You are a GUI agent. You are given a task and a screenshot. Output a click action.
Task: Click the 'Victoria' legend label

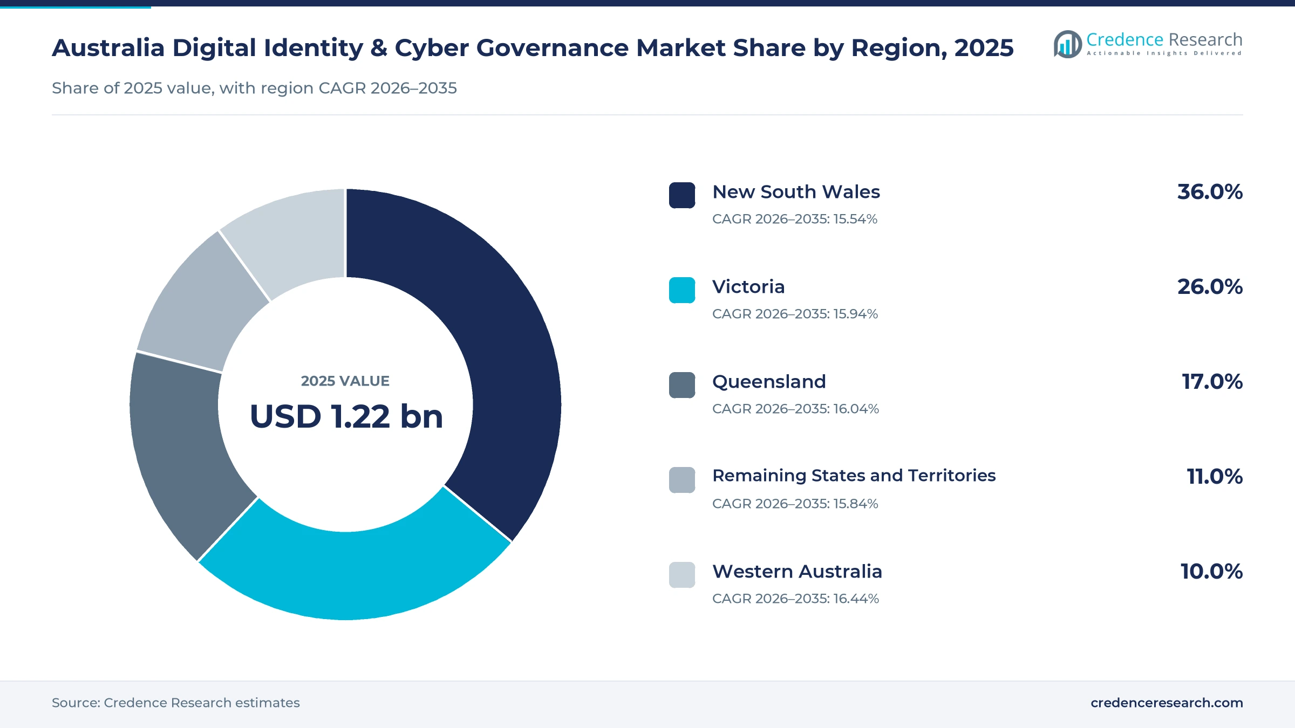[x=748, y=287]
